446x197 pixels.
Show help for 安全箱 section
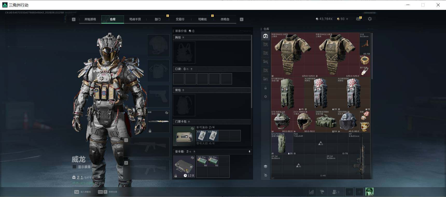tap(194, 152)
